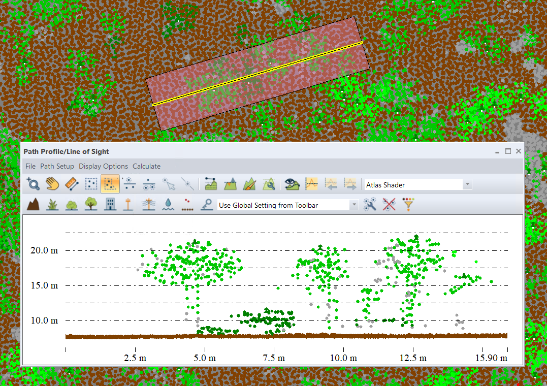Click the yellow path line on map

coord(258,73)
